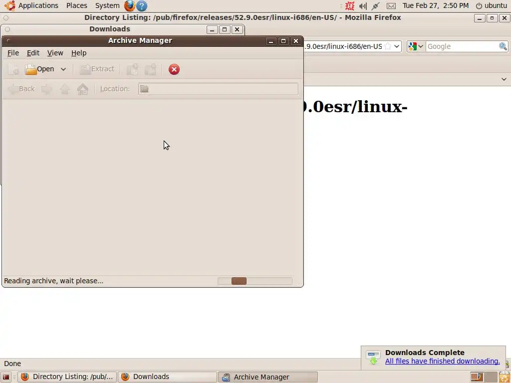Minimize the Archive Manager window
511x383 pixels.
[271, 41]
